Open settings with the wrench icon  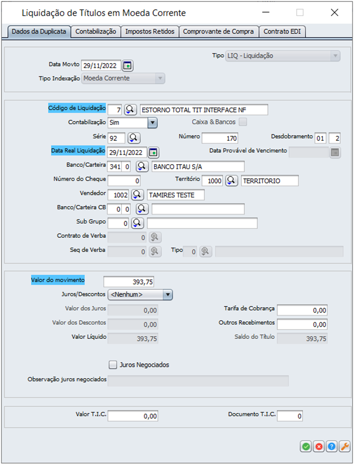[x=345, y=446]
